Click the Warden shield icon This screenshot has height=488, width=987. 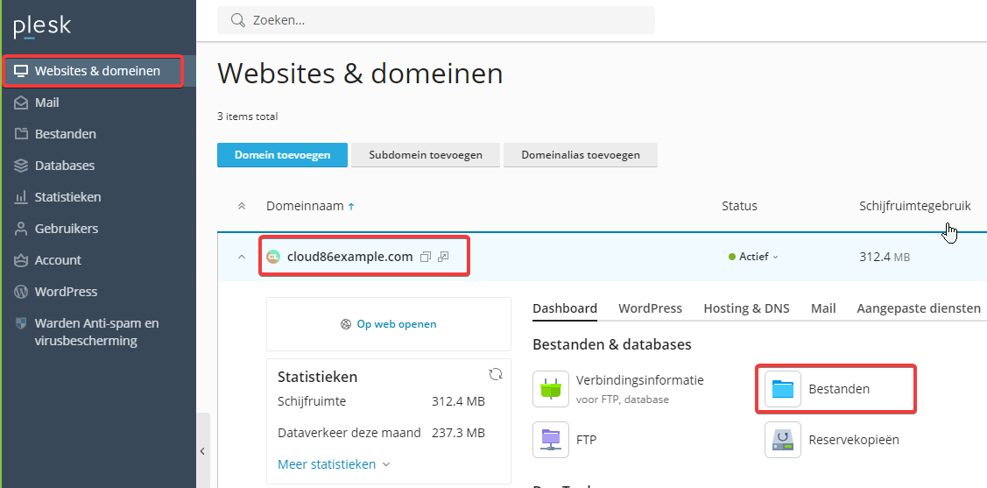click(x=21, y=323)
